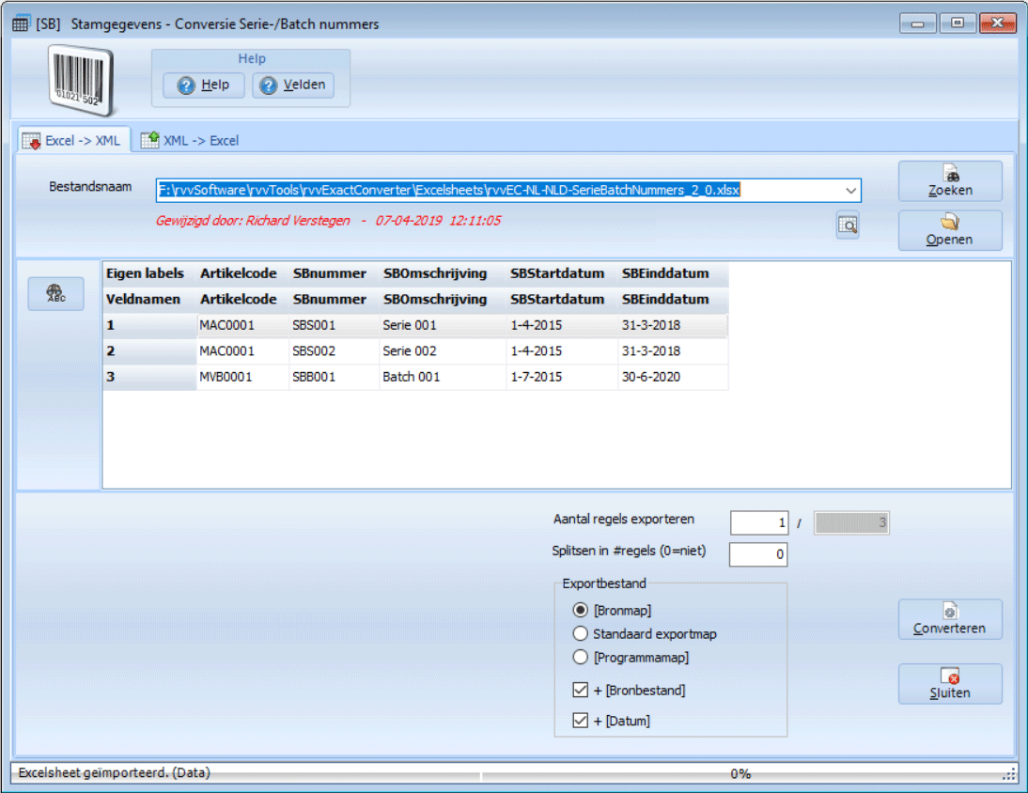
Task: Click the Openen folder button
Action: coord(949,230)
